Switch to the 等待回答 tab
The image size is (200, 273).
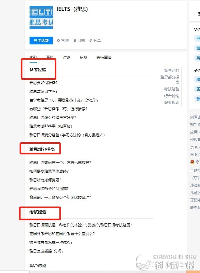104,57
